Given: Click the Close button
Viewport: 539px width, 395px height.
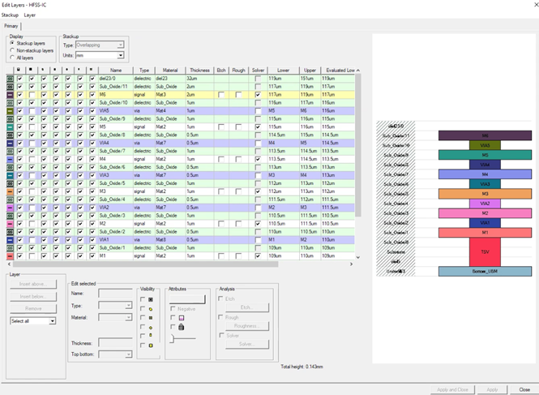Looking at the screenshot, I should 524,389.
